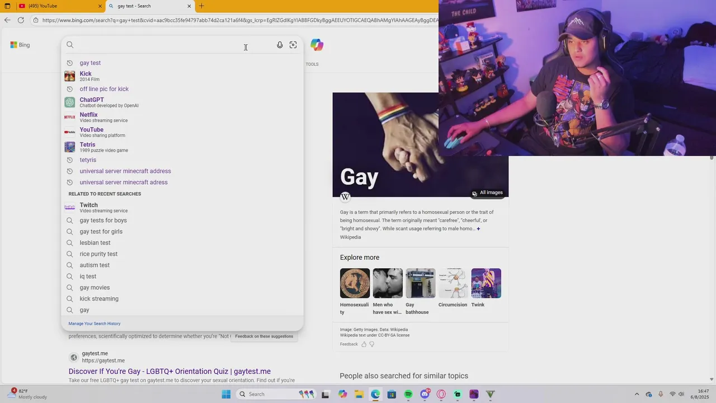Click the Wikipedia W icon
The height and width of the screenshot is (403, 716).
point(345,197)
